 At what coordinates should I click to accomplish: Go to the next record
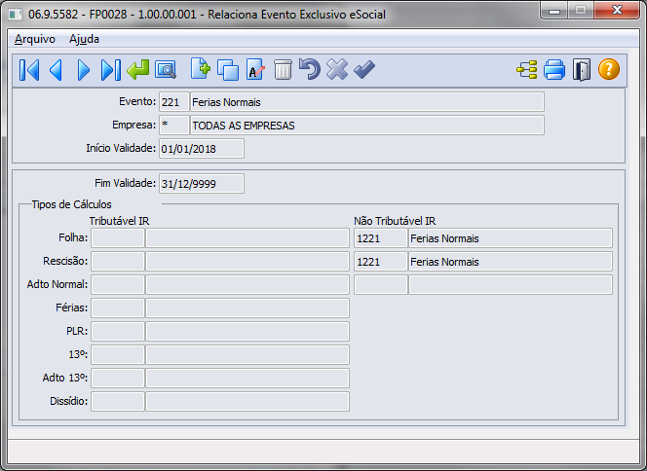pos(84,70)
